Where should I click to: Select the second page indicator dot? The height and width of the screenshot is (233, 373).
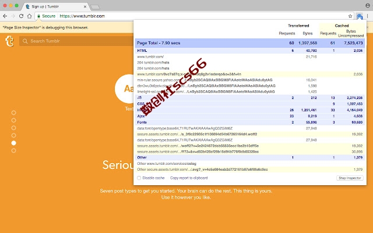14,121
